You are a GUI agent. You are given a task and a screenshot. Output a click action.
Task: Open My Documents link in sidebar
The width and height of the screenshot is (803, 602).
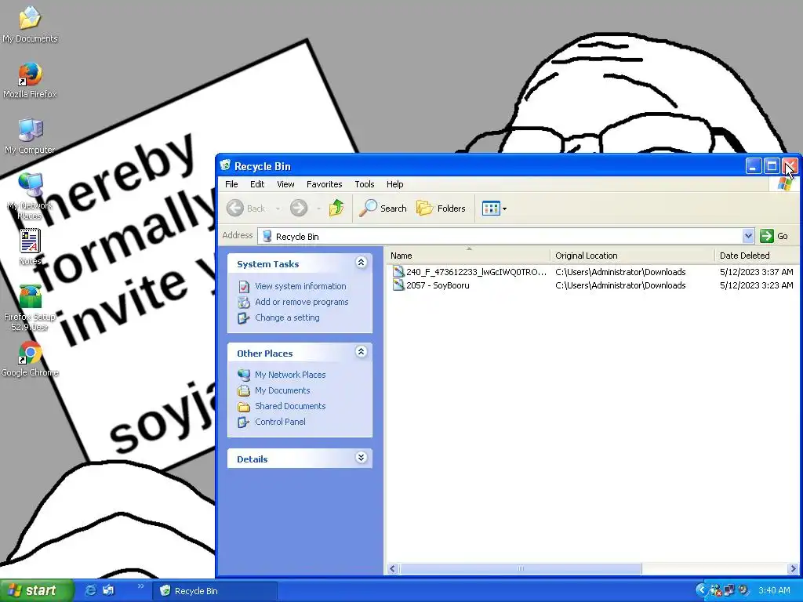click(x=282, y=390)
